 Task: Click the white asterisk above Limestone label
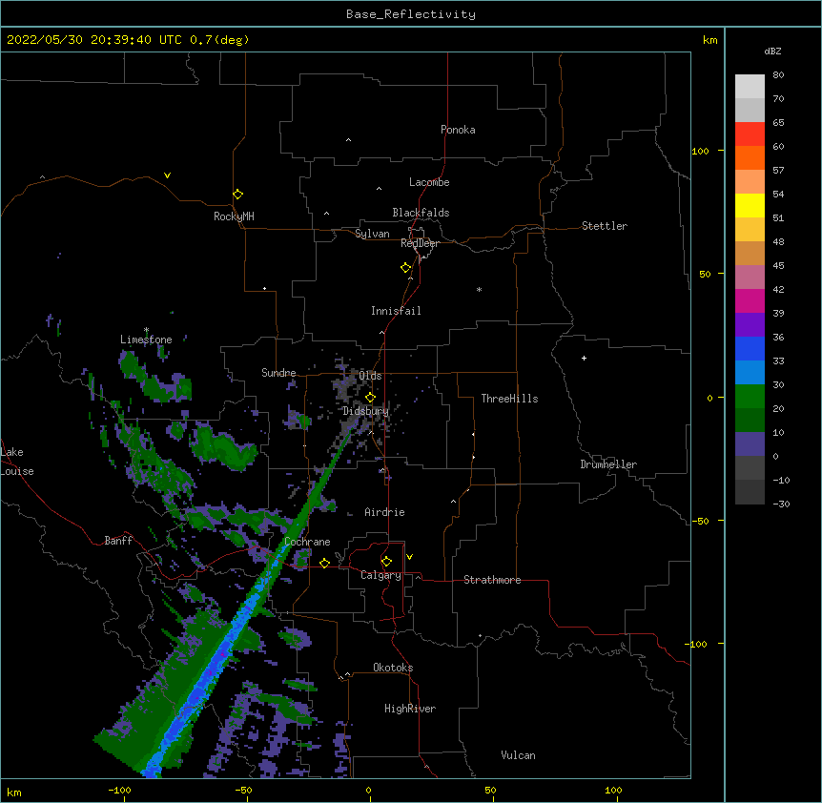point(146,330)
